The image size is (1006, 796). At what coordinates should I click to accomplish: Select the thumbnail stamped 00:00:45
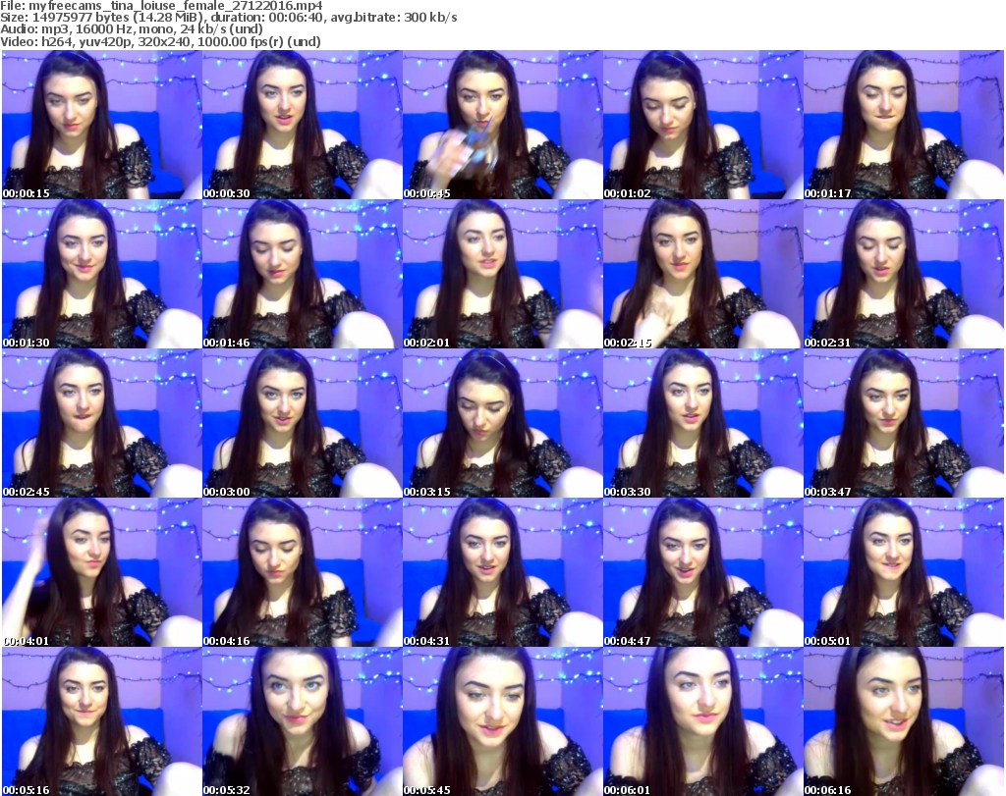(x=502, y=125)
